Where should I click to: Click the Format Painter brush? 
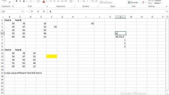[10, 2]
